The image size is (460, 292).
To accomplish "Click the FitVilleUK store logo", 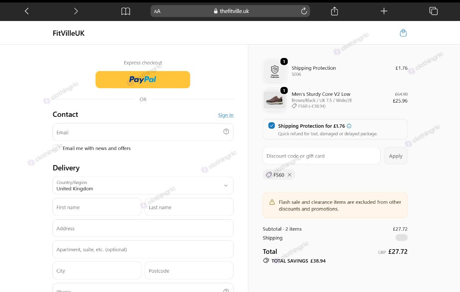I will click(x=68, y=33).
